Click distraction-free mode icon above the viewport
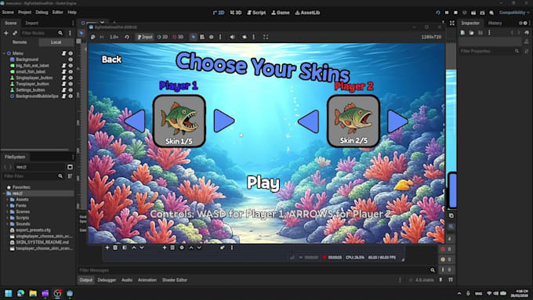 452,23
